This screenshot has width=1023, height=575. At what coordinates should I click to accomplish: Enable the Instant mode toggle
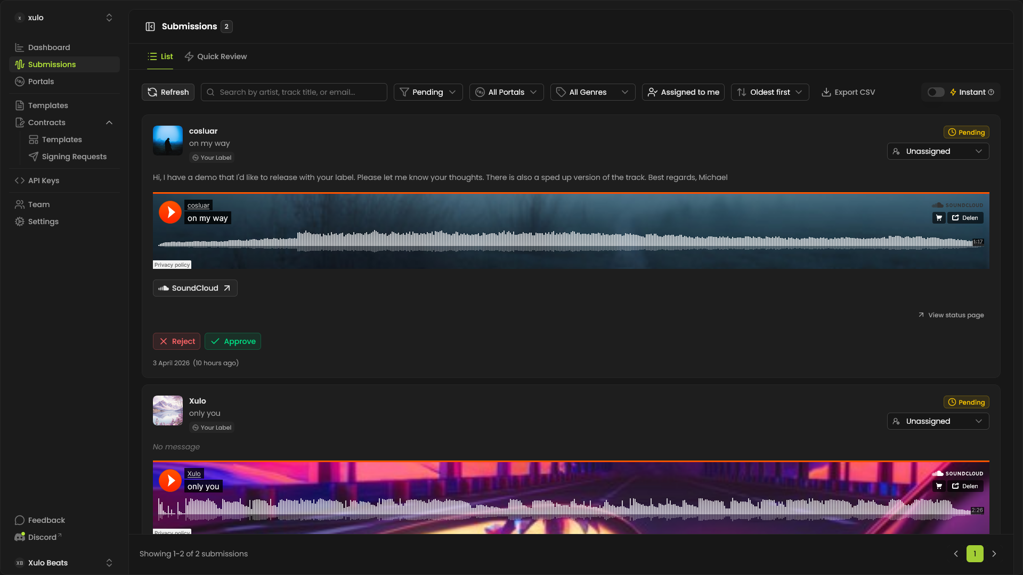[x=935, y=92]
